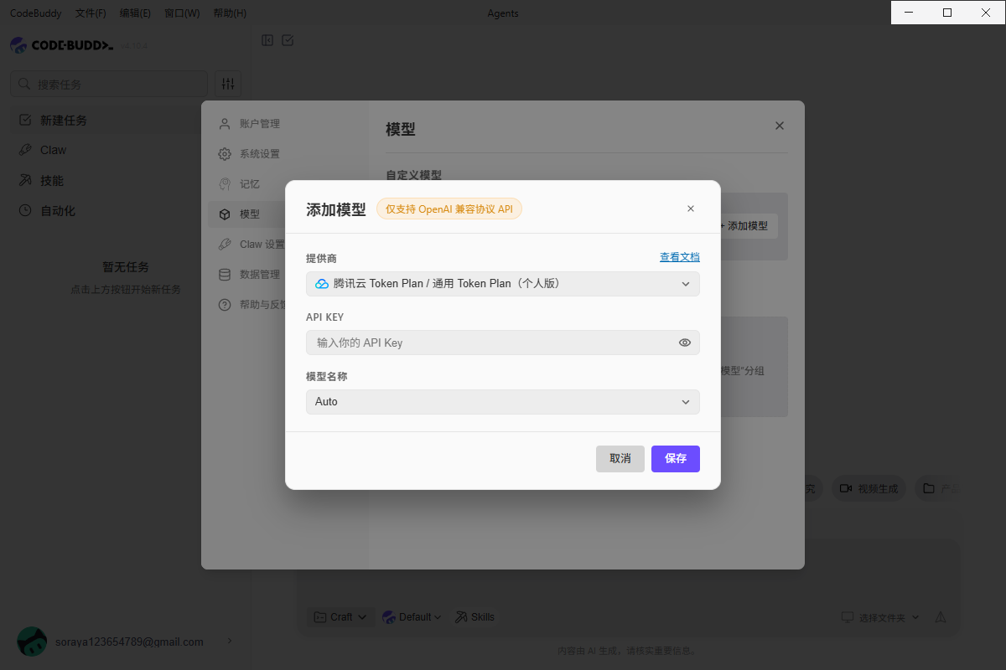Open the 选择文件夹 dropdown
Image resolution: width=1006 pixels, height=670 pixels.
(880, 617)
